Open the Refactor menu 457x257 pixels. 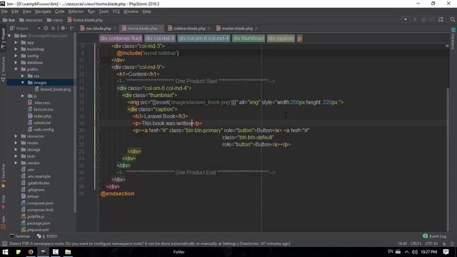(x=76, y=11)
